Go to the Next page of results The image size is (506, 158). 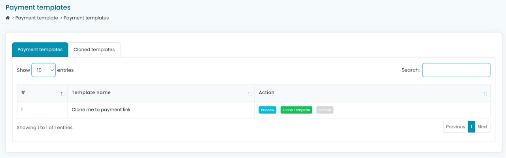point(482,127)
